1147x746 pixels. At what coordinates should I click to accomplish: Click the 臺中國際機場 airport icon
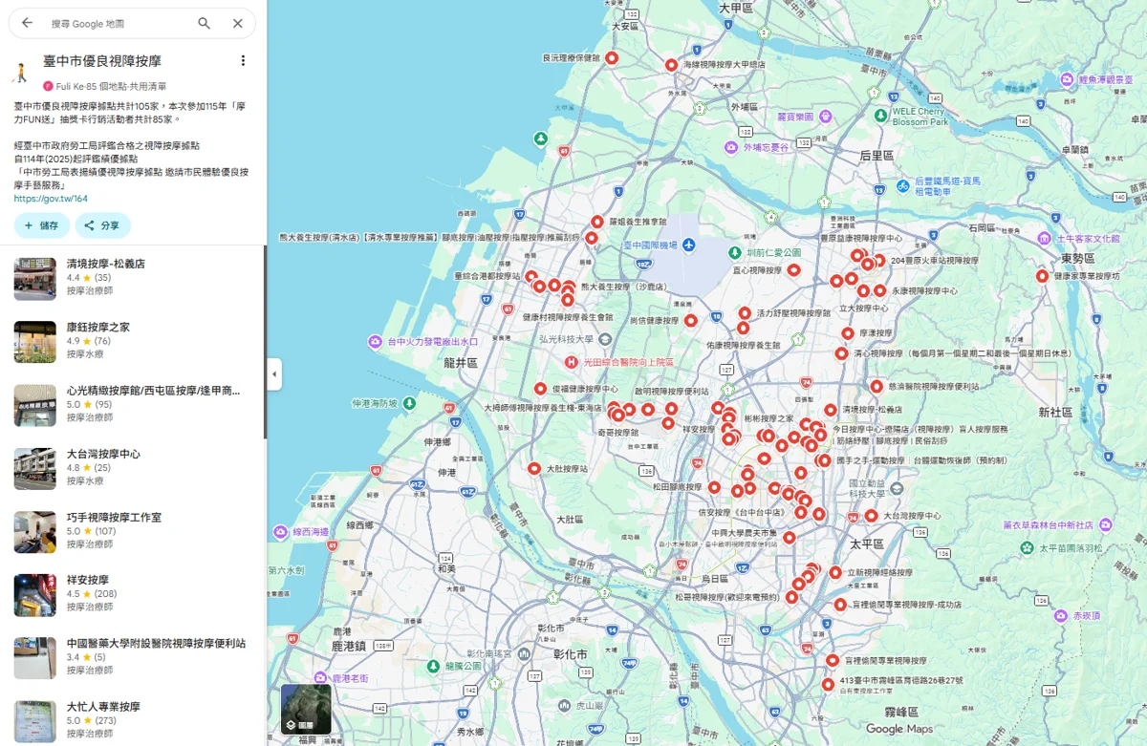click(688, 245)
